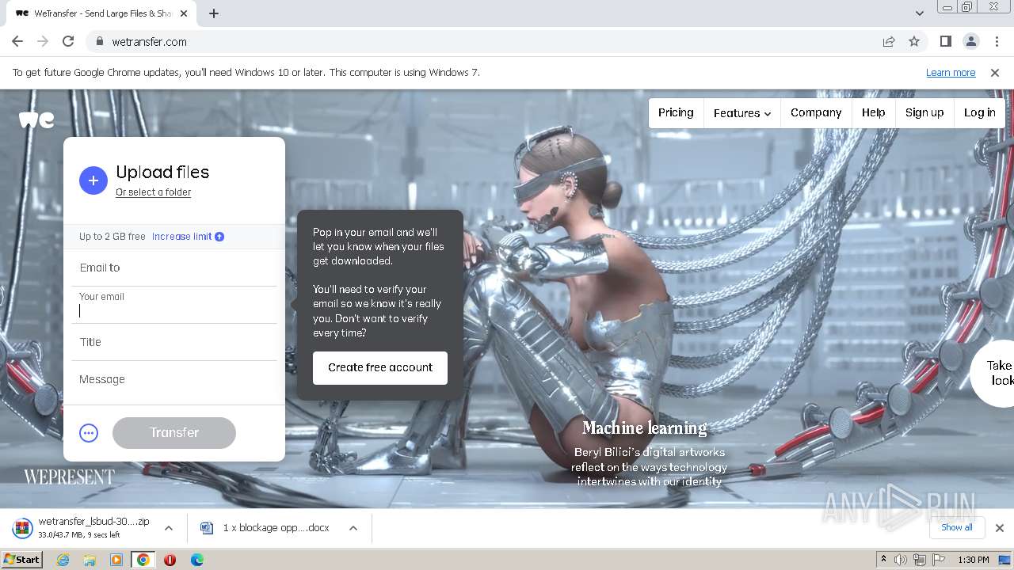Click the Message field
This screenshot has height=570, width=1014.
tap(174, 380)
